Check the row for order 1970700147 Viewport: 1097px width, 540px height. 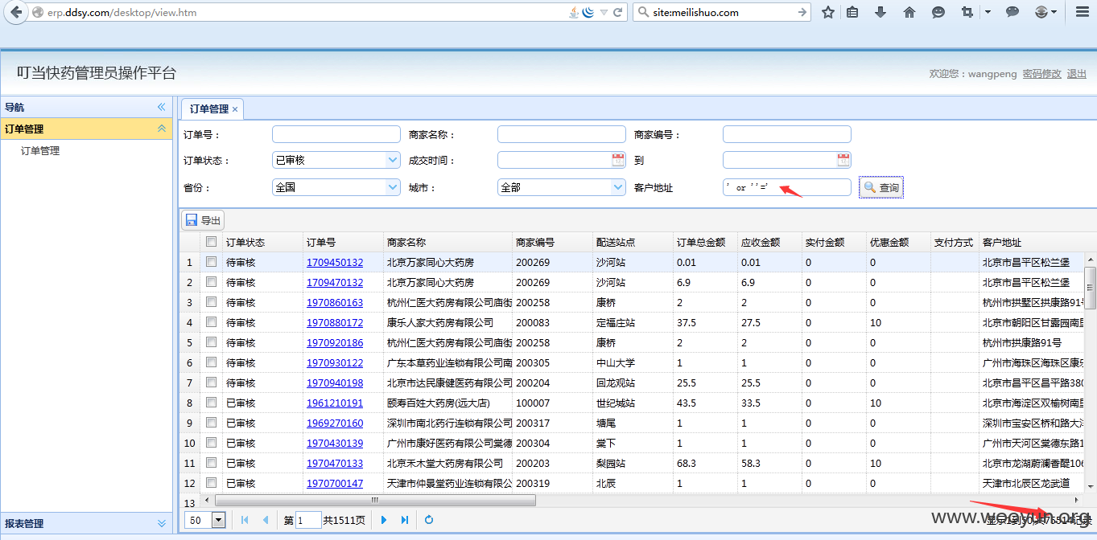pos(211,483)
